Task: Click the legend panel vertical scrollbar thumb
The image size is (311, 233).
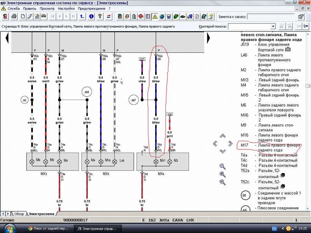Action: tap(308, 86)
